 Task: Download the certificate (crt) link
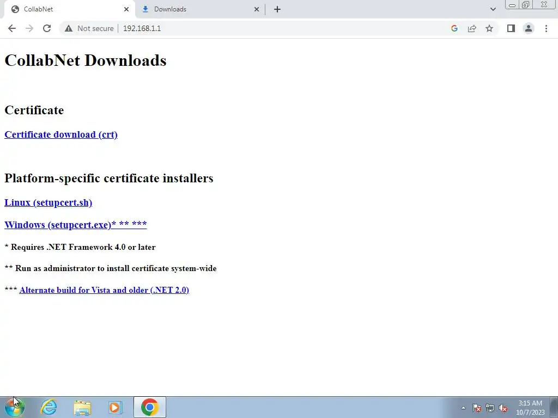point(61,135)
